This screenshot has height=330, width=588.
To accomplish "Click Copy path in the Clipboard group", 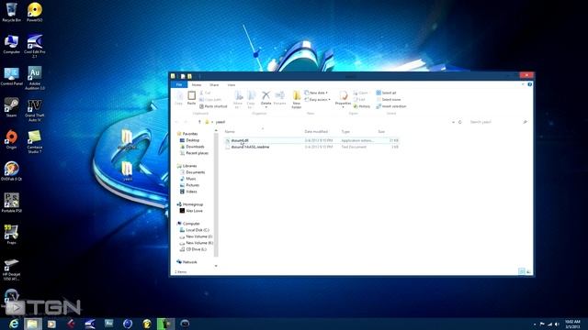I will (210, 100).
